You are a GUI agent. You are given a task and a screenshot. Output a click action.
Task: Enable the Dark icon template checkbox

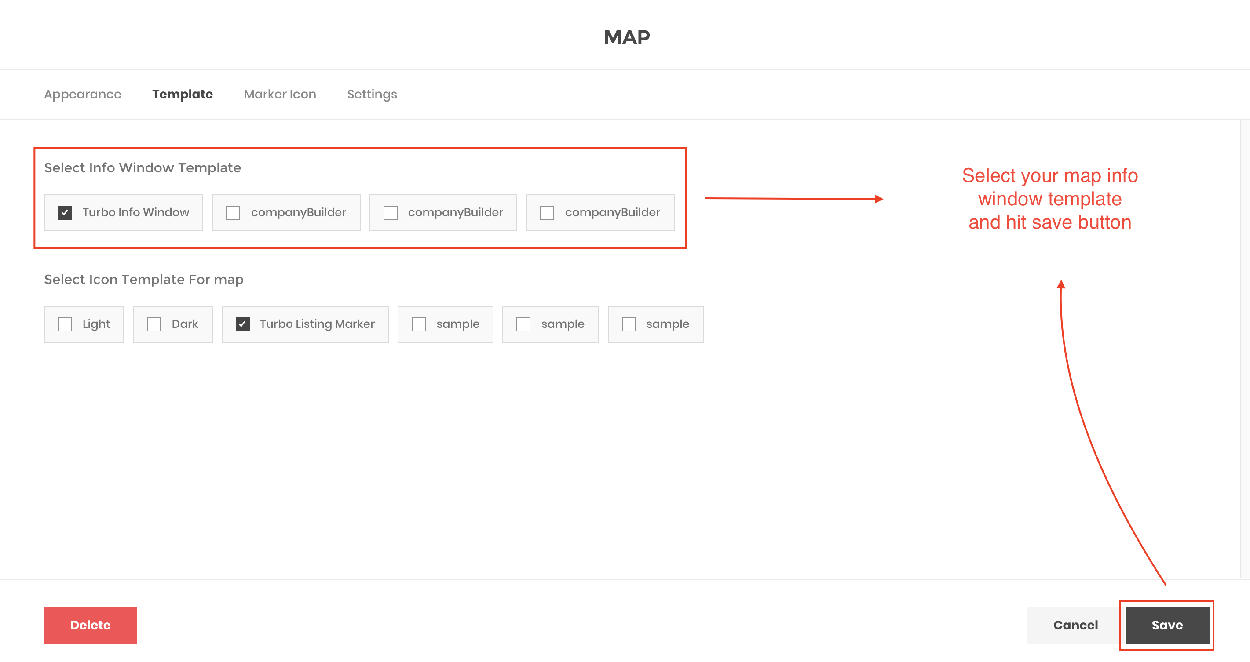[x=154, y=324]
